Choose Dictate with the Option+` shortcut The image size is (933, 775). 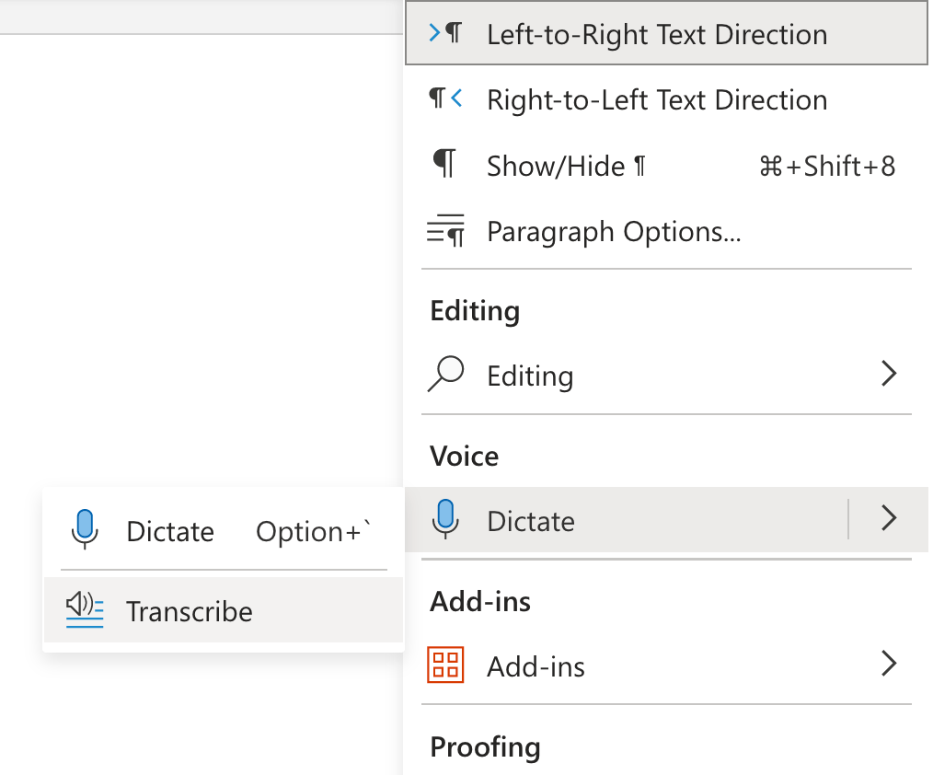170,532
